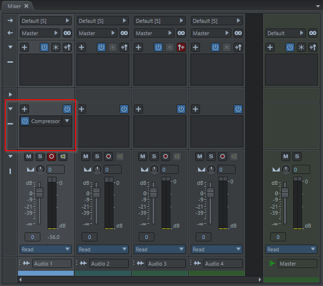Click the link icon on Audio 2 channel
Image resolution: width=323 pixels, height=286 pixels.
[124, 33]
